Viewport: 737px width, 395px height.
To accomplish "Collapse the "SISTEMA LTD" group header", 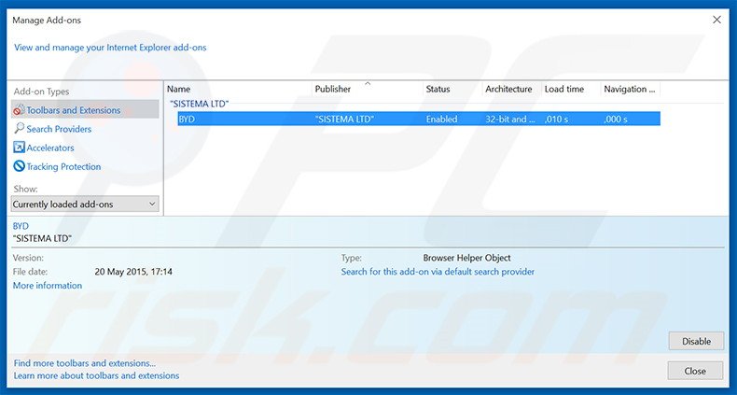I will tap(200, 104).
